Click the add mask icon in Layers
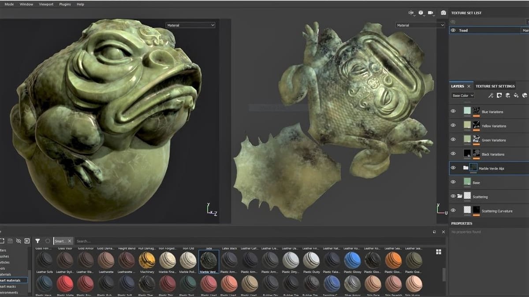 point(499,95)
